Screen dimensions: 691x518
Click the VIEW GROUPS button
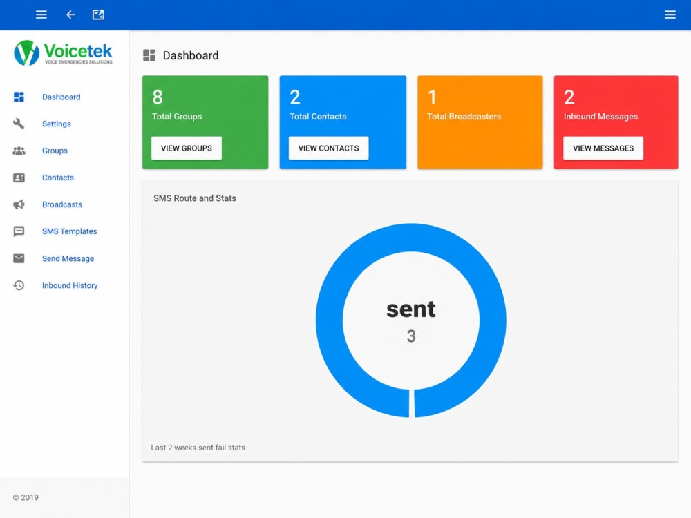(x=187, y=148)
